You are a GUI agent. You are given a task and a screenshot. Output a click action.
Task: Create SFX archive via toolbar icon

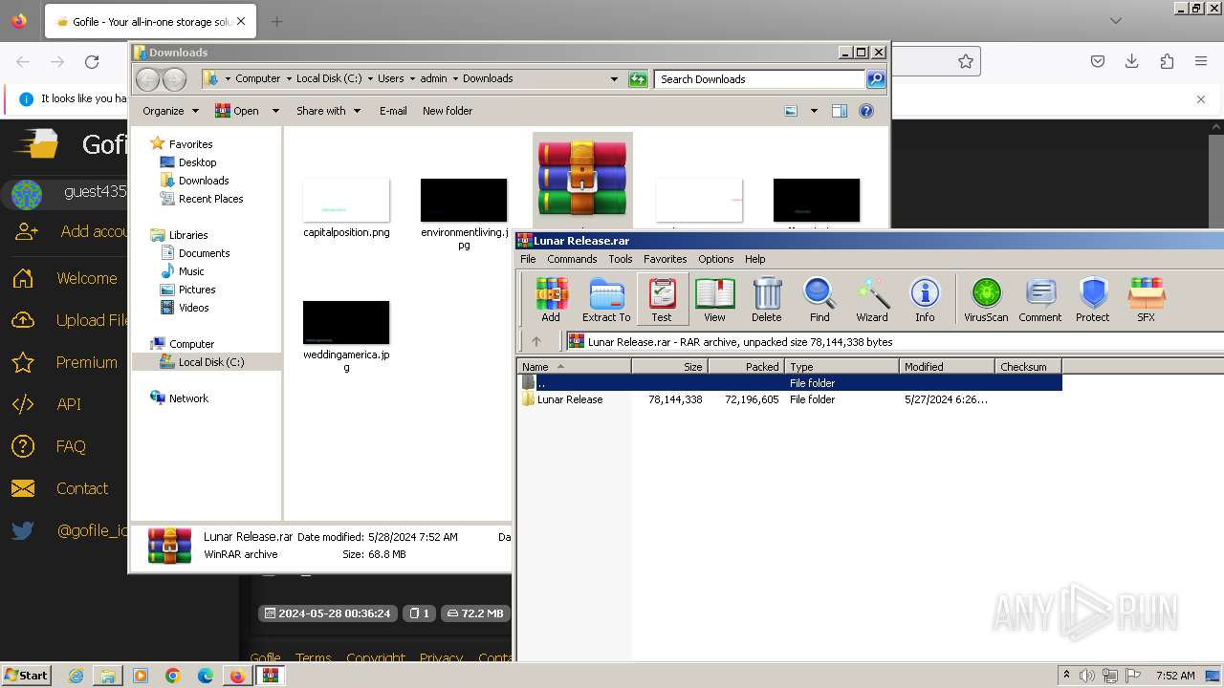1146,299
